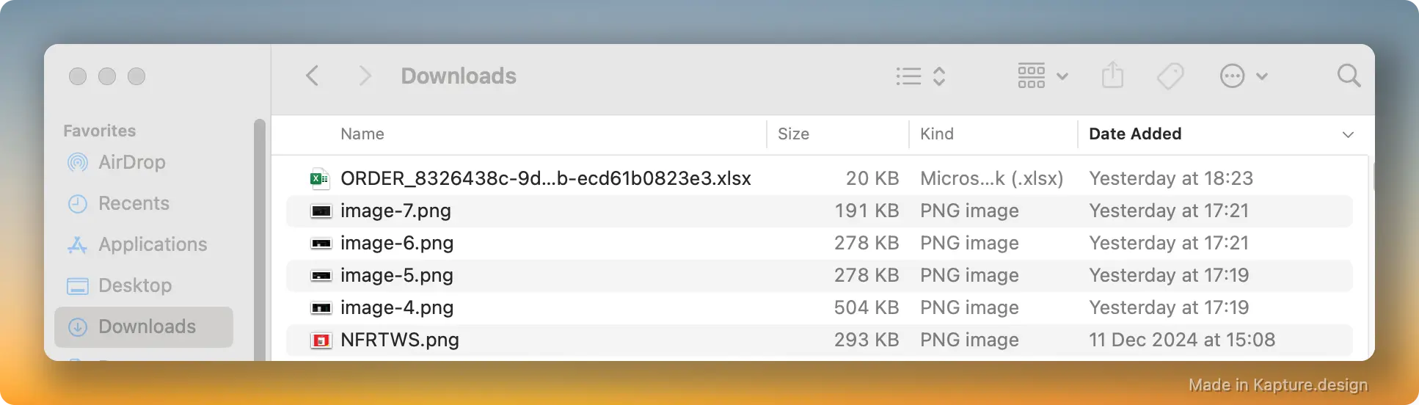This screenshot has height=405, width=1419.
Task: Click the Tags icon in toolbar
Action: click(1170, 76)
